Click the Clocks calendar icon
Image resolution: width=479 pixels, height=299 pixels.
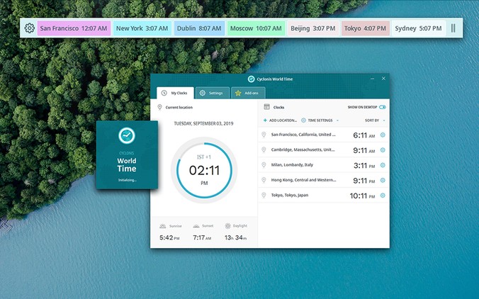(266, 107)
